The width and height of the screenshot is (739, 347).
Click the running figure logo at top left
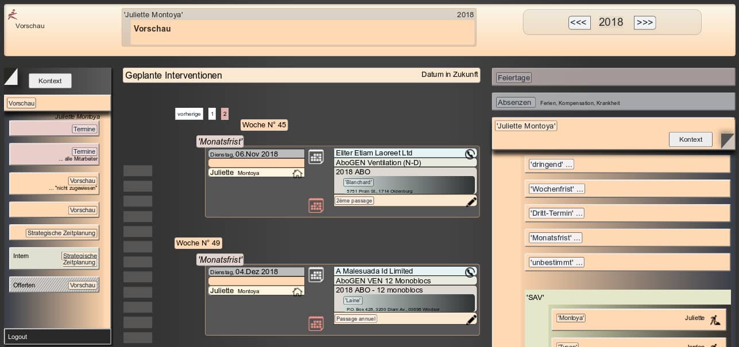point(13,15)
